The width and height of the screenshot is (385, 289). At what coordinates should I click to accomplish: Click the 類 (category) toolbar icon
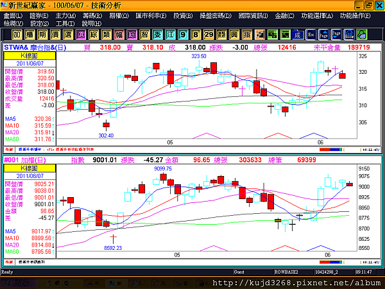(x=106, y=35)
